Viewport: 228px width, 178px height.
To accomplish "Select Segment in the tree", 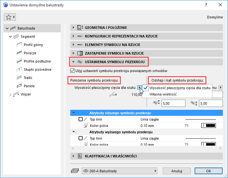I will 28,36.
